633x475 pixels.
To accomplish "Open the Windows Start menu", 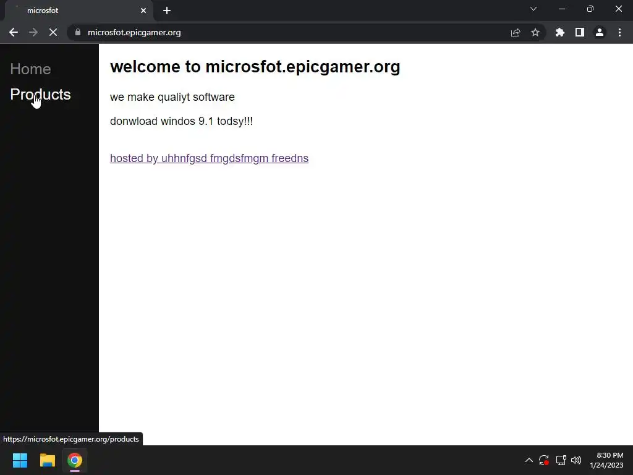I will pyautogui.click(x=20, y=460).
